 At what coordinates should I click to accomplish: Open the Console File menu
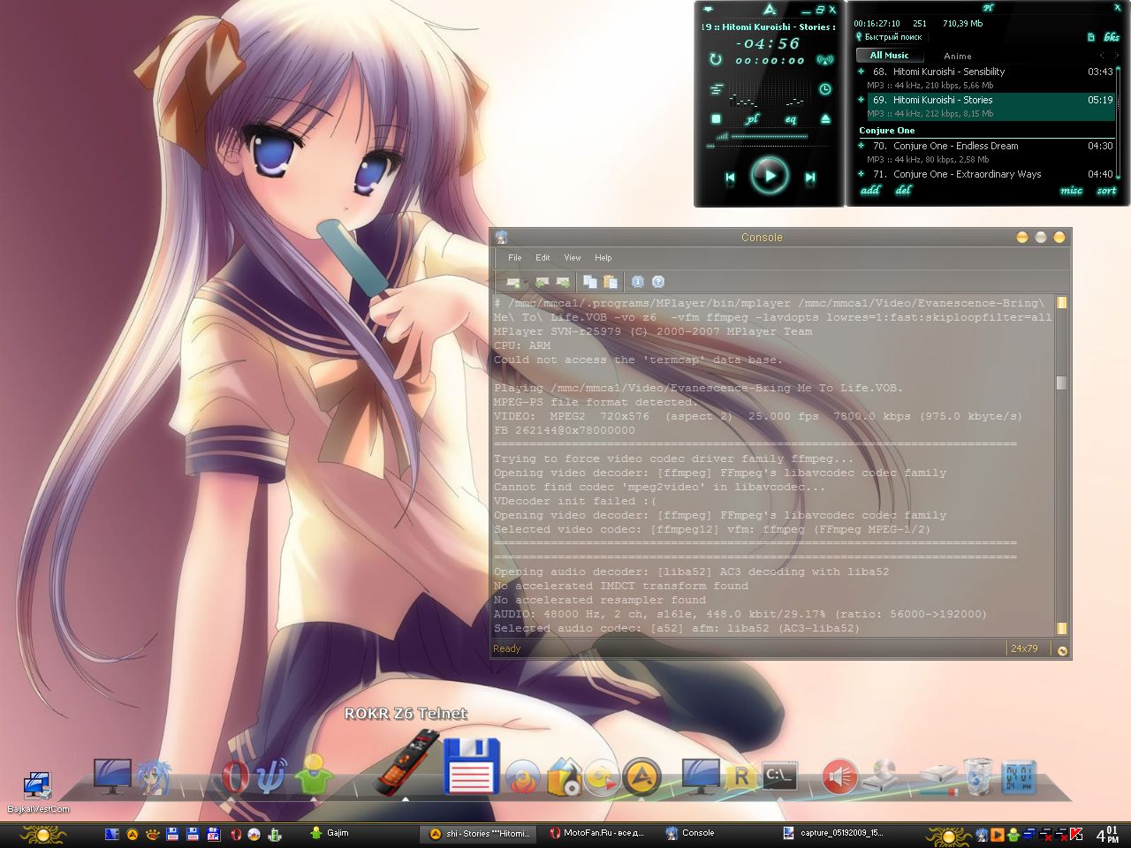(514, 258)
